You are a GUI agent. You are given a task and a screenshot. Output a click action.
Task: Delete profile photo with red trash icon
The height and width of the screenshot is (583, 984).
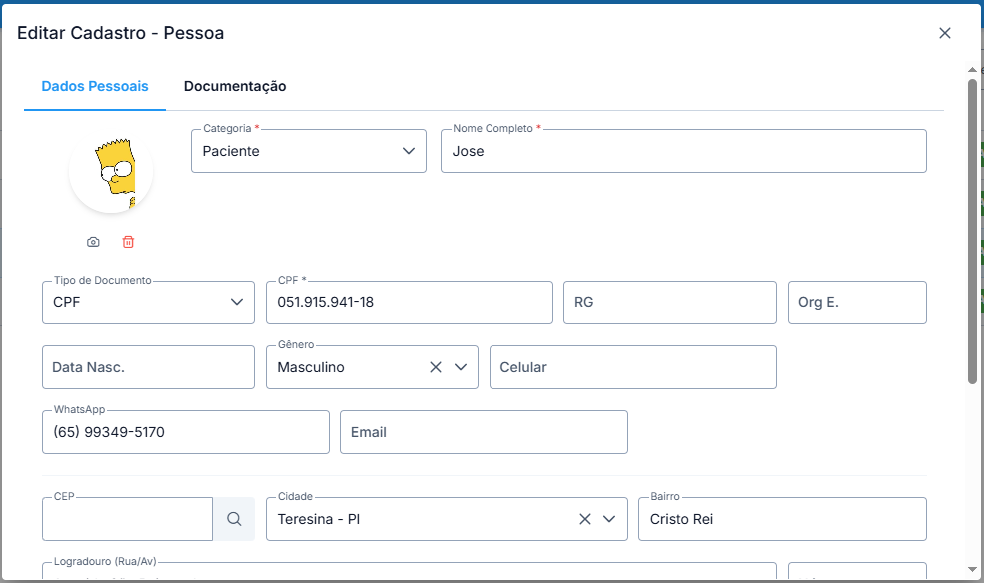click(x=128, y=242)
